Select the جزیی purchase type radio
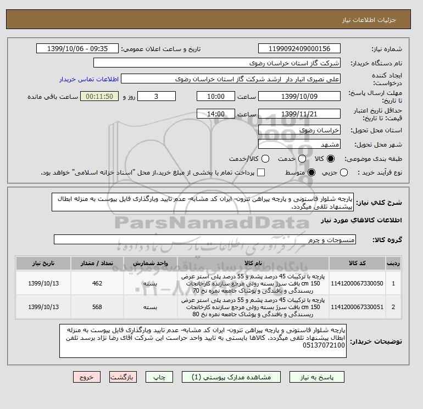 coord(344,172)
